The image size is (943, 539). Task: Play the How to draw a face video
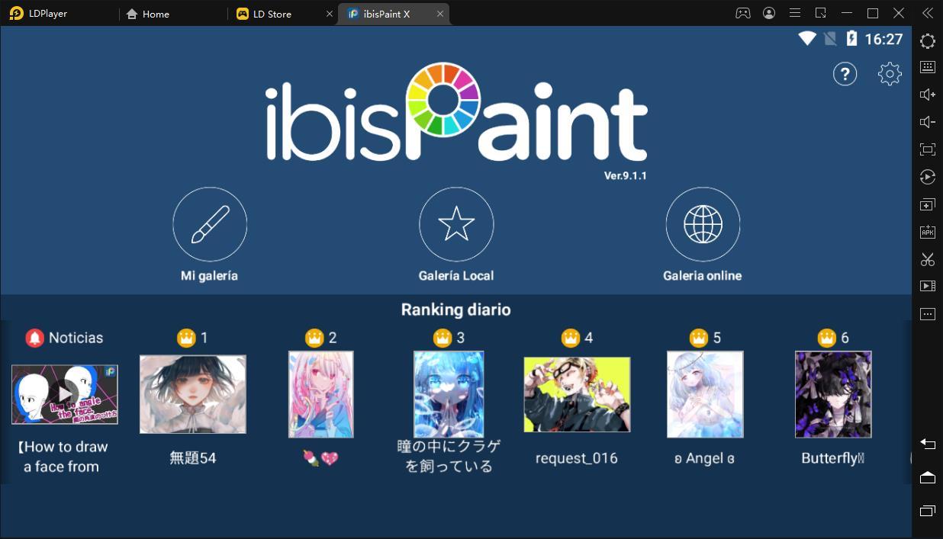click(x=65, y=394)
